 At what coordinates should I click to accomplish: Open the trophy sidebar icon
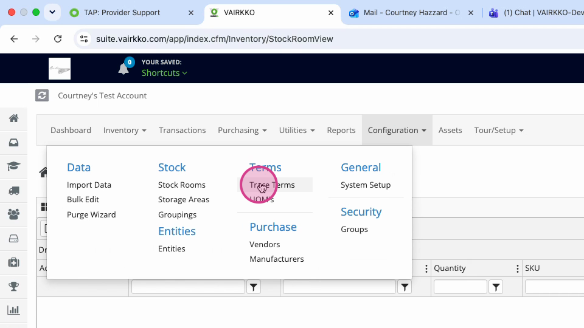coord(14,286)
